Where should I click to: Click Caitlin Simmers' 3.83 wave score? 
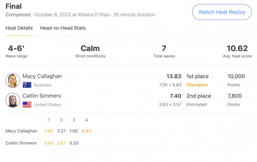click(49, 143)
